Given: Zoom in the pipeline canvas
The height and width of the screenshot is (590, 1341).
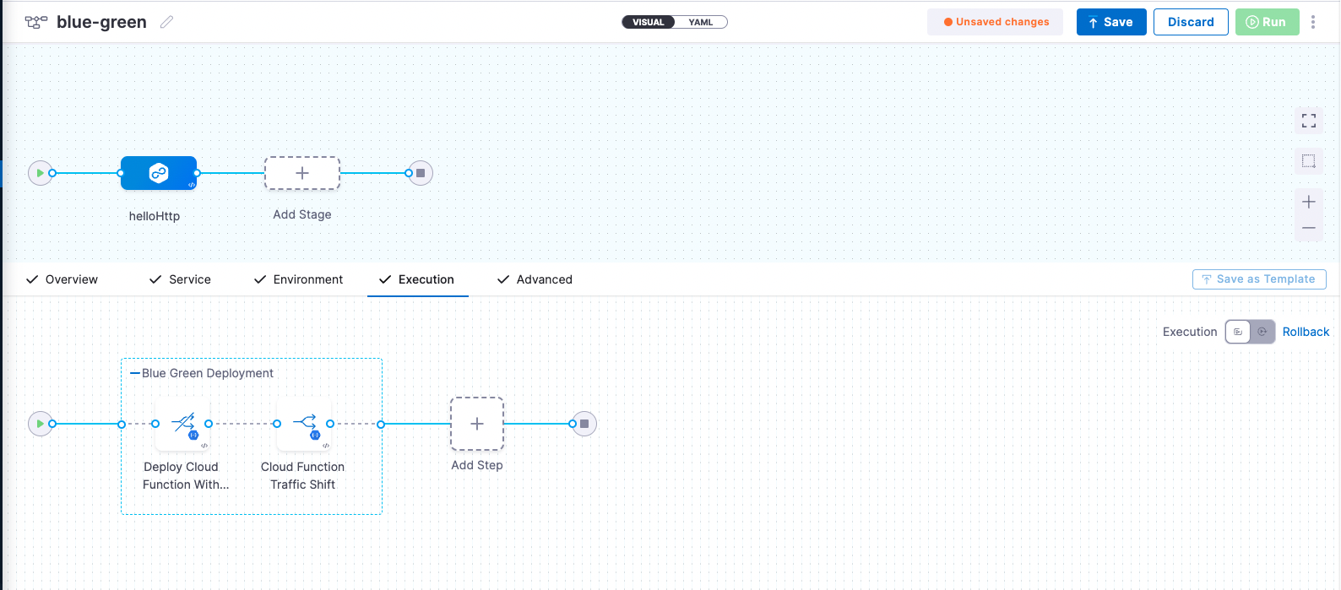Looking at the screenshot, I should [1308, 202].
